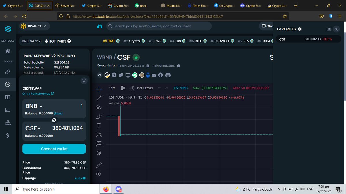This screenshot has width=346, height=194.
Task: Open the candlestick chart style selector
Action: click(x=123, y=88)
